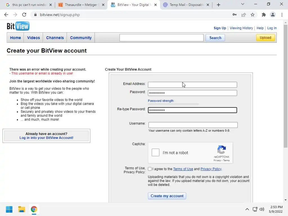Bookmark this page with the star icon
Image resolution: width=288 pixels, height=216 pixels.
coord(253,15)
